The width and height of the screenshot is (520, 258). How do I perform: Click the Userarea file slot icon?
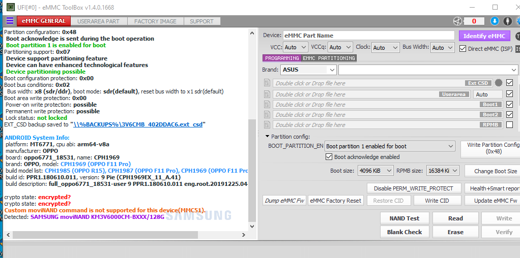[267, 94]
